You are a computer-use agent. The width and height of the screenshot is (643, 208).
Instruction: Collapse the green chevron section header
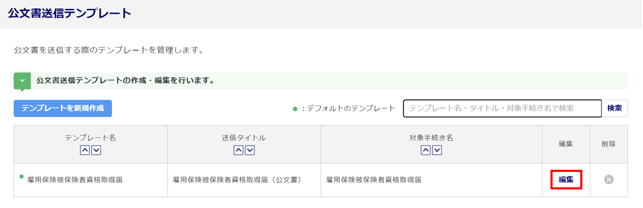pyautogui.click(x=22, y=81)
